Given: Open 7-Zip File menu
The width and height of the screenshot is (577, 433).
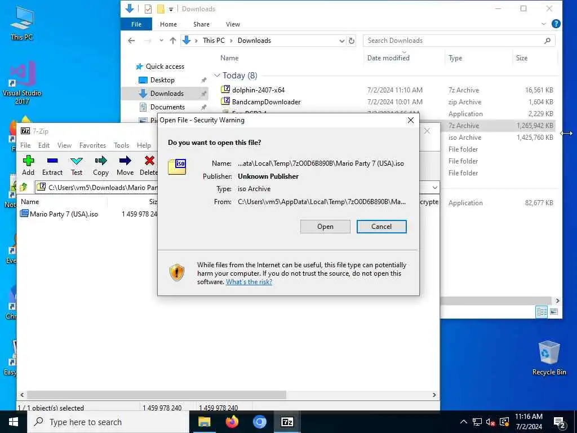Looking at the screenshot, I should pos(25,145).
